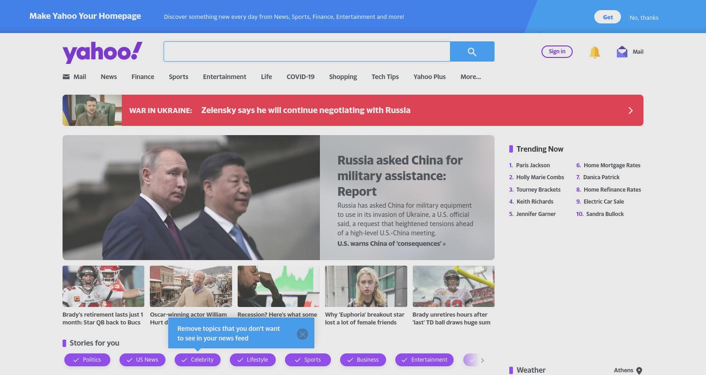Open News in the navigation bar
This screenshot has height=375, width=706.
pyautogui.click(x=108, y=77)
